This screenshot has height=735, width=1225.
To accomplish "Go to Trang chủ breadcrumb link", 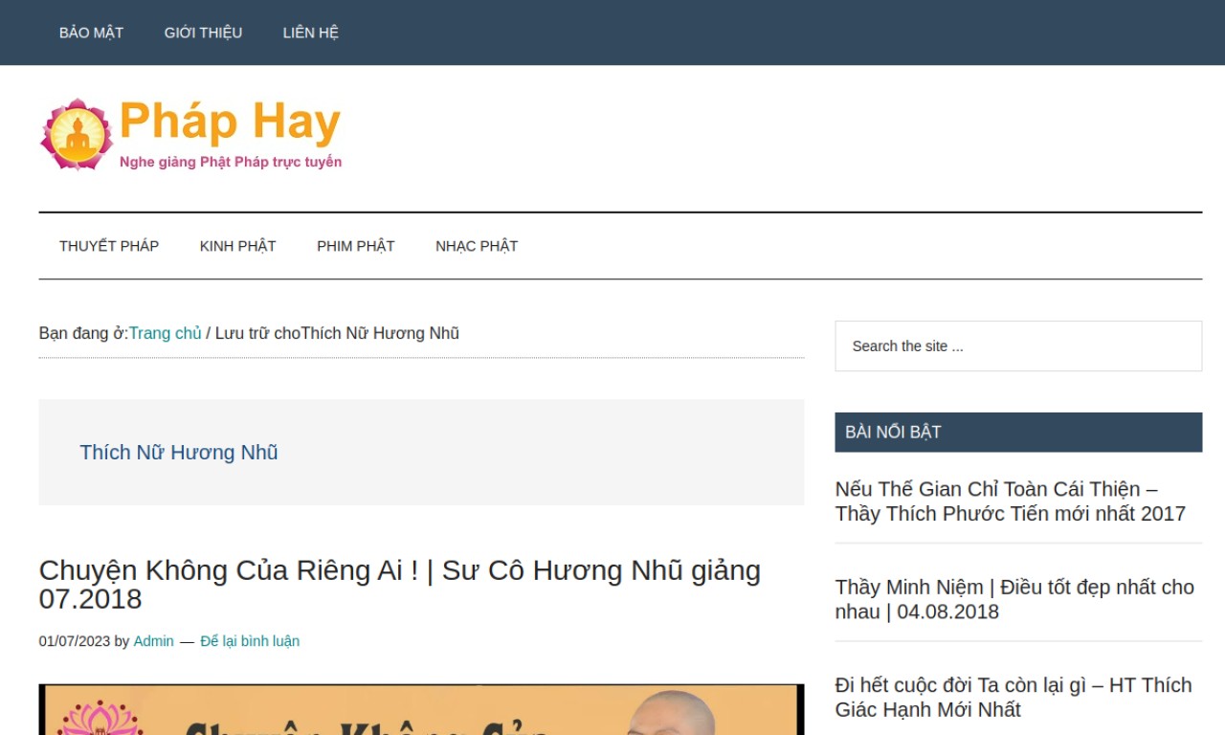I will pyautogui.click(x=166, y=333).
